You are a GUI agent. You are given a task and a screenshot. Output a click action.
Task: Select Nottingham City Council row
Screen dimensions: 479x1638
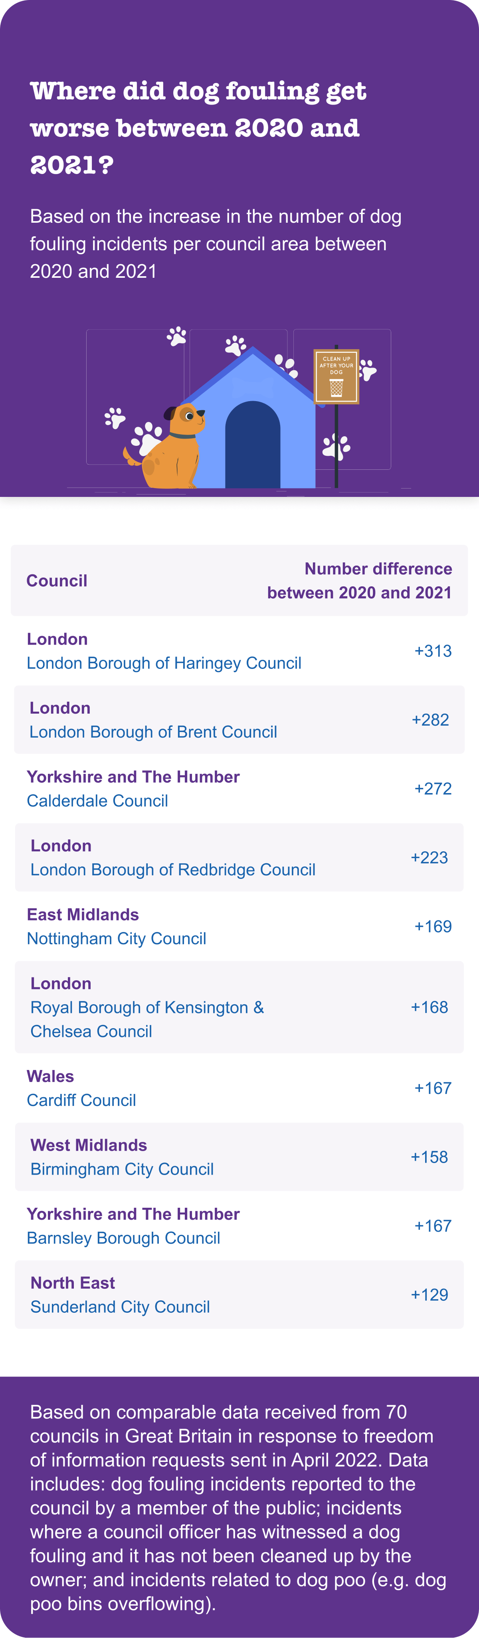tap(239, 926)
